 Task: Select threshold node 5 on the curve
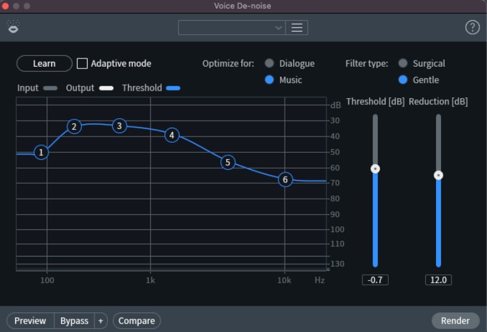(227, 162)
